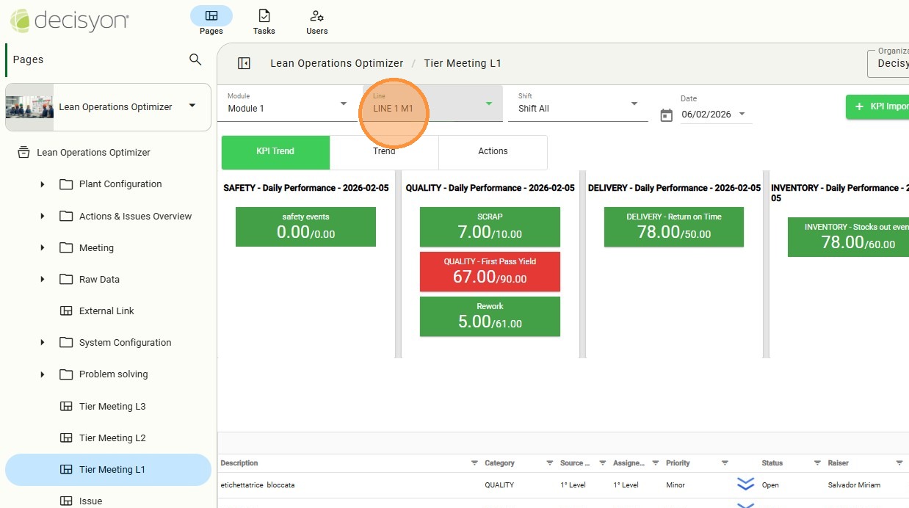The image size is (909, 508).
Task: Switch to the Trend tab
Action: pyautogui.click(x=384, y=152)
